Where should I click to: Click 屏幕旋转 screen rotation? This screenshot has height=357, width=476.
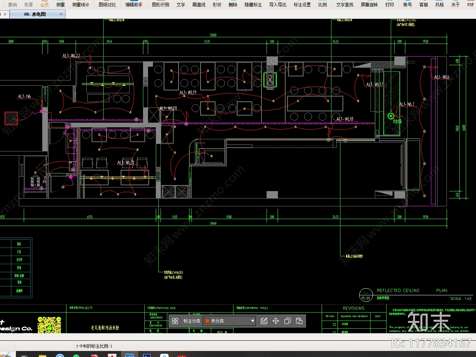tap(369, 5)
